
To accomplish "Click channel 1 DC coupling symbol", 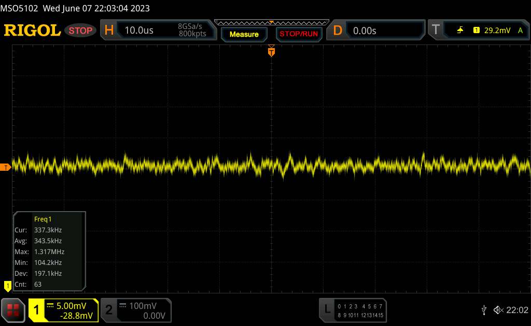I will click(x=50, y=305).
